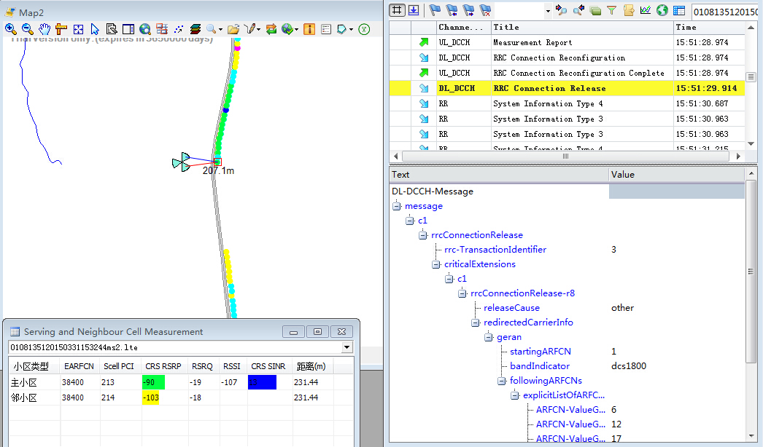Click the CRS RSRP column header
This screenshot has height=447, width=763.
click(x=163, y=366)
